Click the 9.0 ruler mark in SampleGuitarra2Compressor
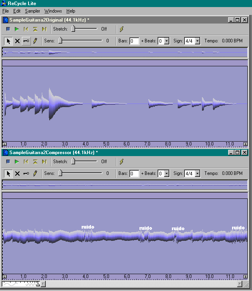The width and height of the screenshot is (252, 291). coord(189,276)
